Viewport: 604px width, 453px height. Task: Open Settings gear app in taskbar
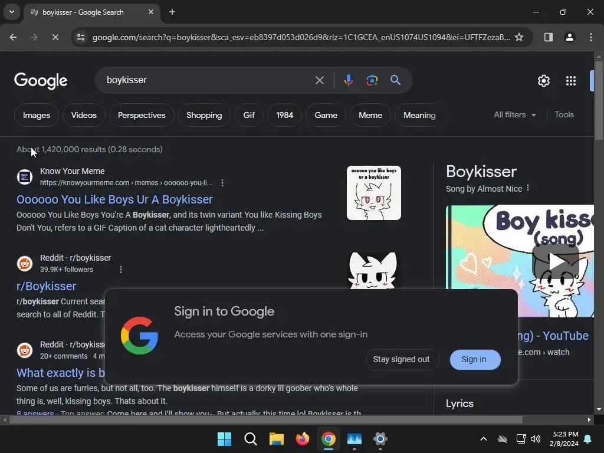380,439
